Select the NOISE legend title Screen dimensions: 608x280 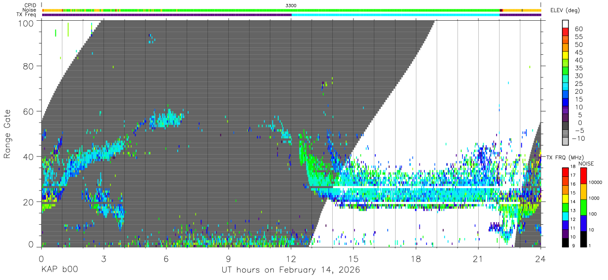pyautogui.click(x=586, y=163)
